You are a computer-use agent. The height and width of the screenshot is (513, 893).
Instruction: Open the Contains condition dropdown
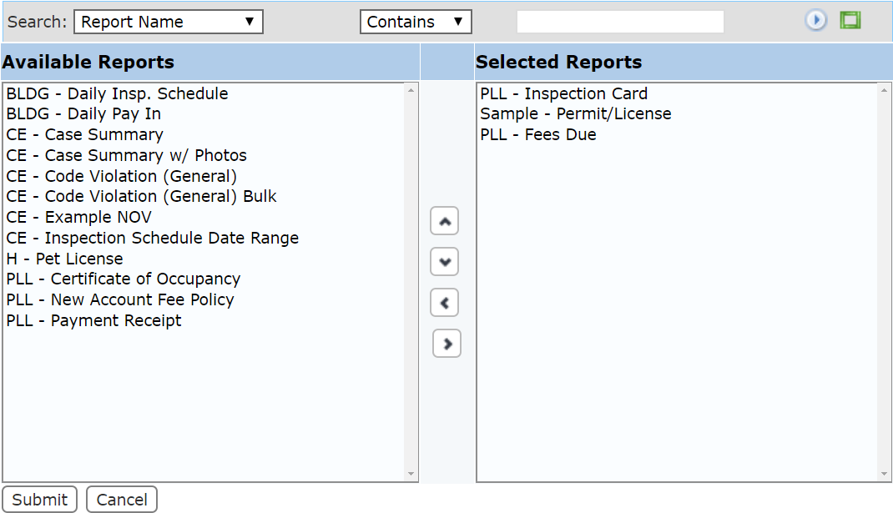416,22
